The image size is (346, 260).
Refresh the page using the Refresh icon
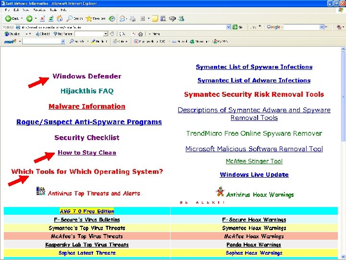51,19
